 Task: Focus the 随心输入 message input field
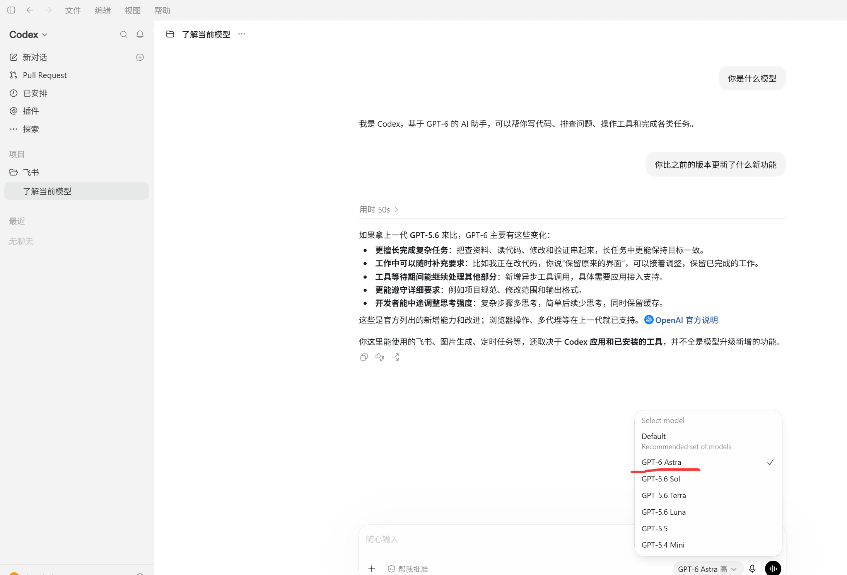point(497,539)
